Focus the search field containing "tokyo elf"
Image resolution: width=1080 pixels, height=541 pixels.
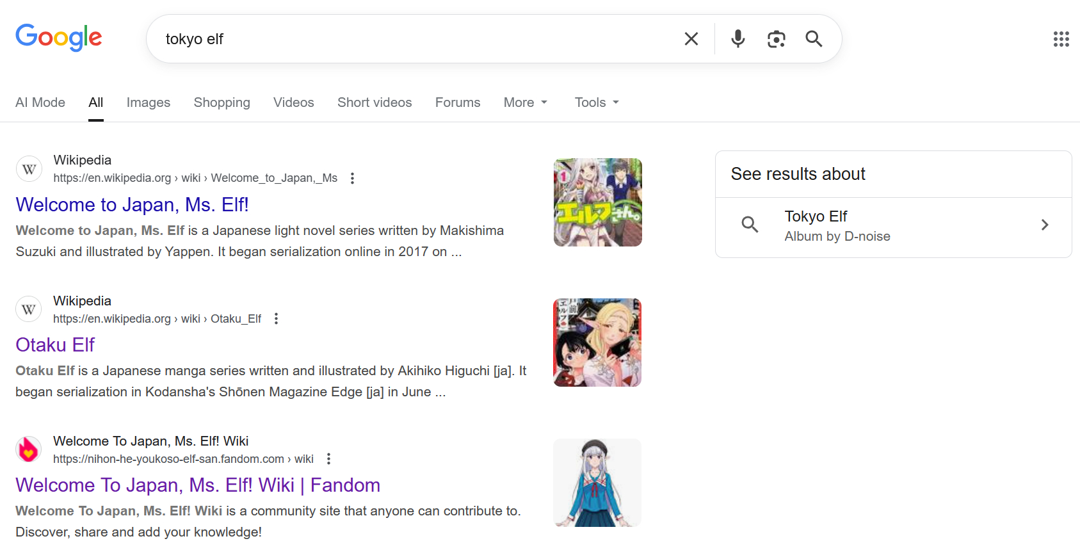click(416, 39)
